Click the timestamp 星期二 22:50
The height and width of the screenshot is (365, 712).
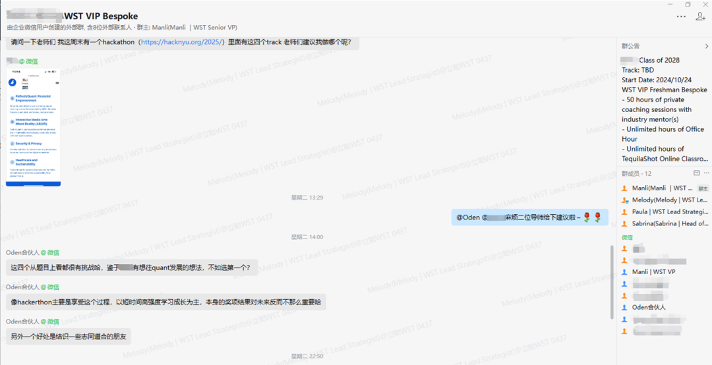(x=307, y=356)
